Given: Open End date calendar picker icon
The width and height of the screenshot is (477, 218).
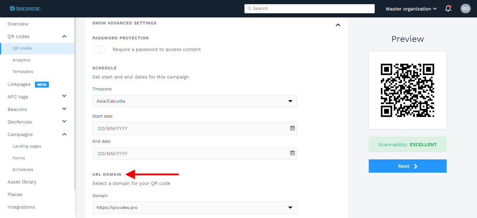Looking at the screenshot, I should coord(292,153).
